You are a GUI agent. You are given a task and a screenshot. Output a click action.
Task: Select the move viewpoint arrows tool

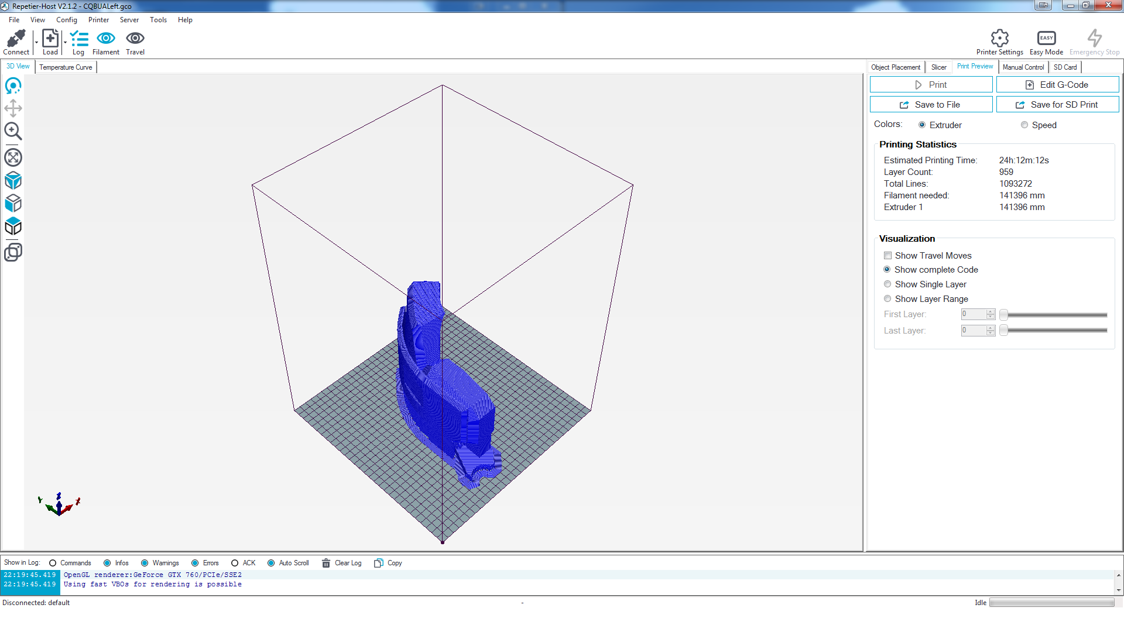13,108
